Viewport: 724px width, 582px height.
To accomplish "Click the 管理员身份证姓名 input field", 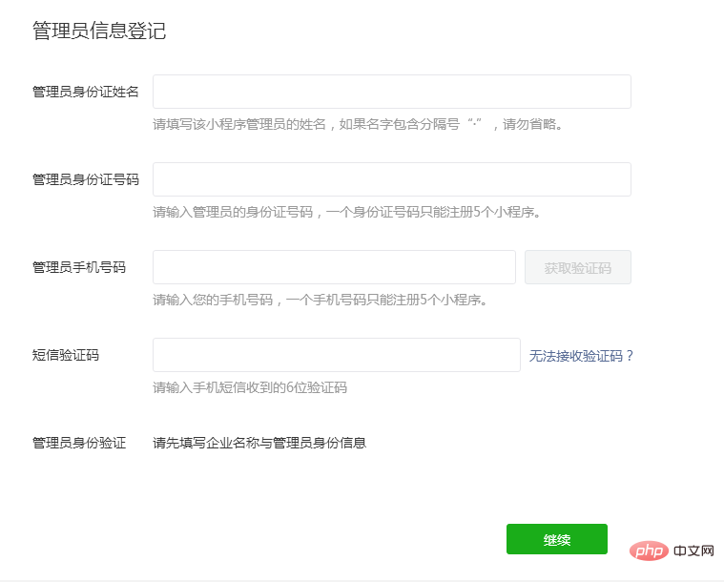I will [x=391, y=92].
